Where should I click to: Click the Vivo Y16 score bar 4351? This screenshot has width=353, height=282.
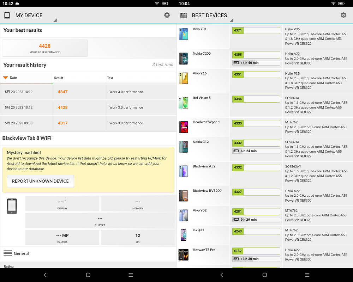coord(256,74)
